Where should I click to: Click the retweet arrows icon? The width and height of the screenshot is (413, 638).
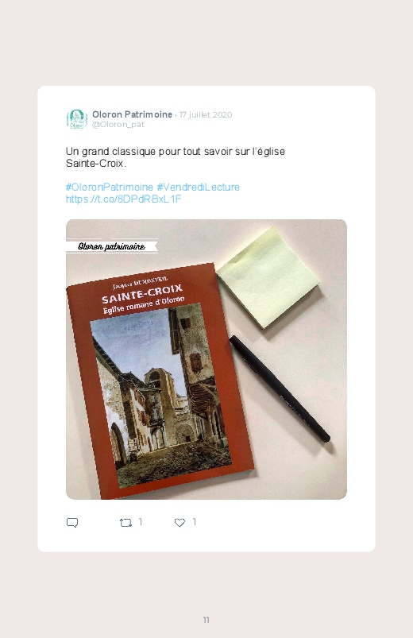(x=125, y=523)
